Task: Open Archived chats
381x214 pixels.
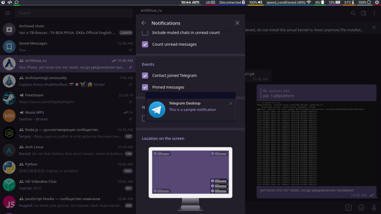Action: coord(68,29)
